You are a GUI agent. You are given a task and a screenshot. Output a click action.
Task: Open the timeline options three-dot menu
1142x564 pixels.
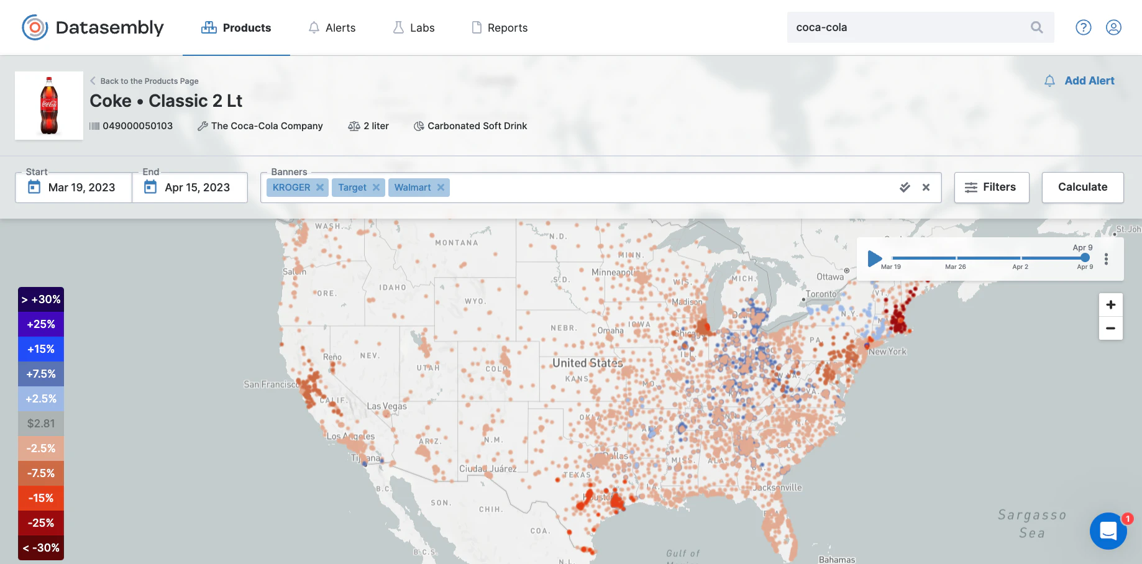click(x=1106, y=259)
